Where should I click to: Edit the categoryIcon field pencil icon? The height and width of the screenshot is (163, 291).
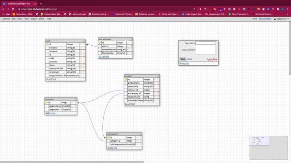(x=73, y=110)
